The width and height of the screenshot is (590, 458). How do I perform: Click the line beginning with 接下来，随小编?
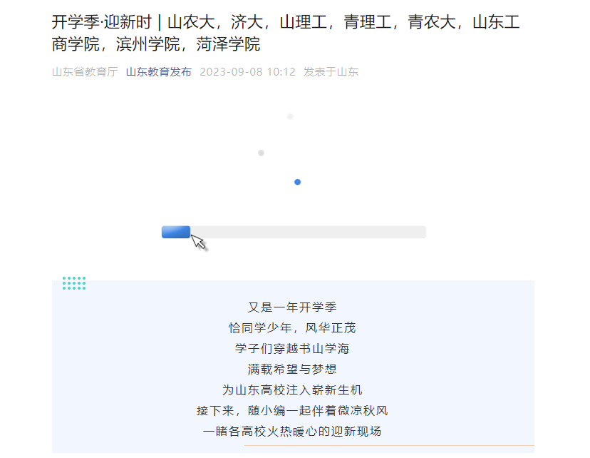[x=292, y=411]
